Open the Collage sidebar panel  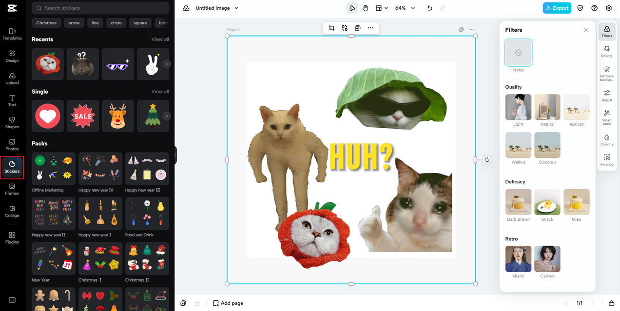pos(12,211)
